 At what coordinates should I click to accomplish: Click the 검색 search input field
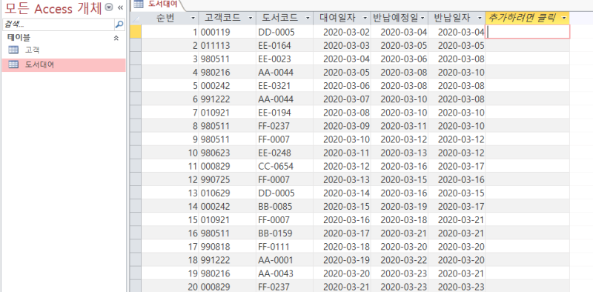click(x=59, y=24)
